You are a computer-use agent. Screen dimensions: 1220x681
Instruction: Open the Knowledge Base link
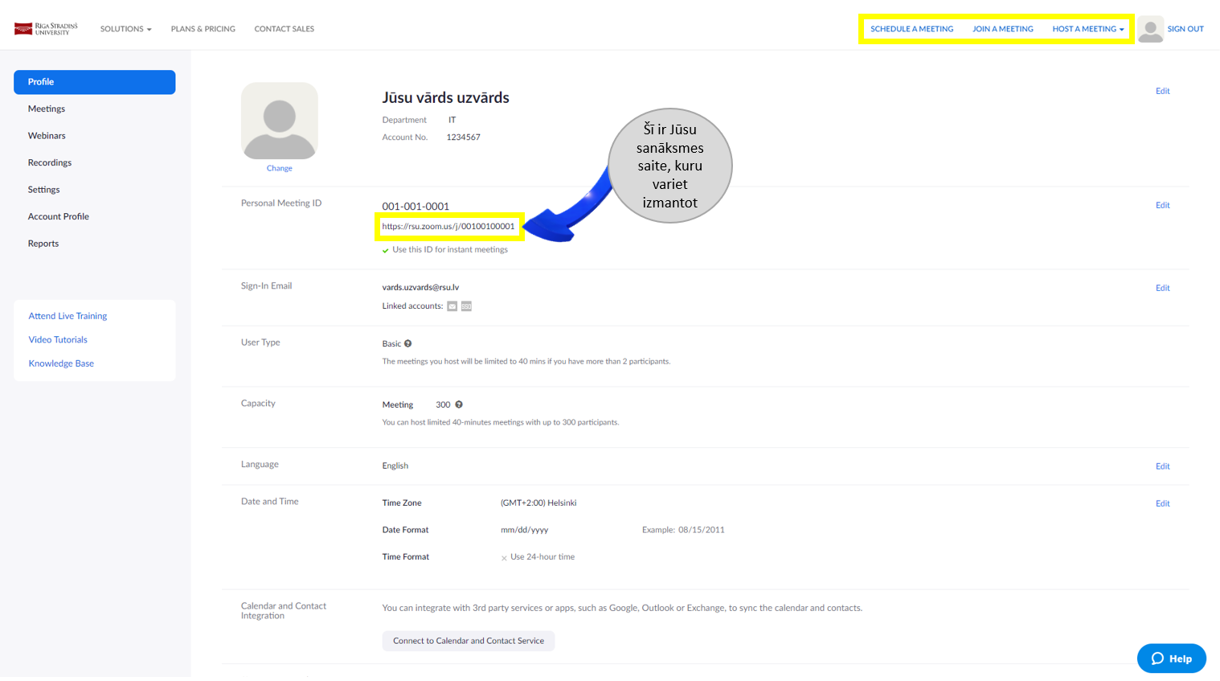tap(61, 363)
